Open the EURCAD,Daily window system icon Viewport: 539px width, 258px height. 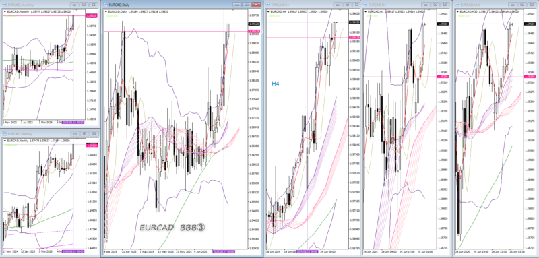coord(105,5)
